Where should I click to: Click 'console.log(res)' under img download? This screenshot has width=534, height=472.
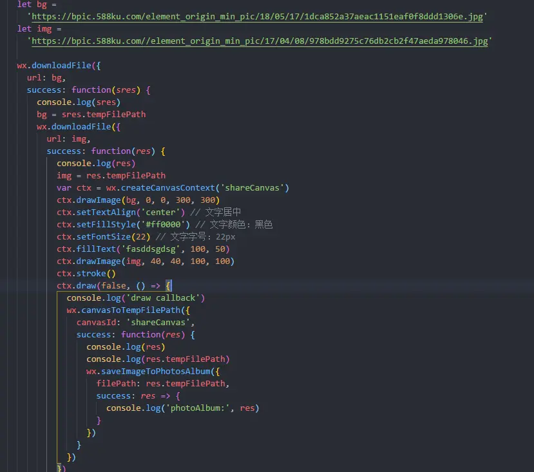click(x=96, y=164)
